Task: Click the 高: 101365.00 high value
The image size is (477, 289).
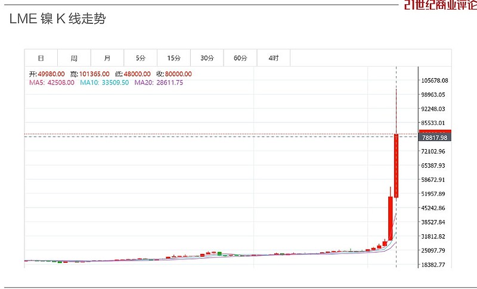Action: tap(90, 74)
